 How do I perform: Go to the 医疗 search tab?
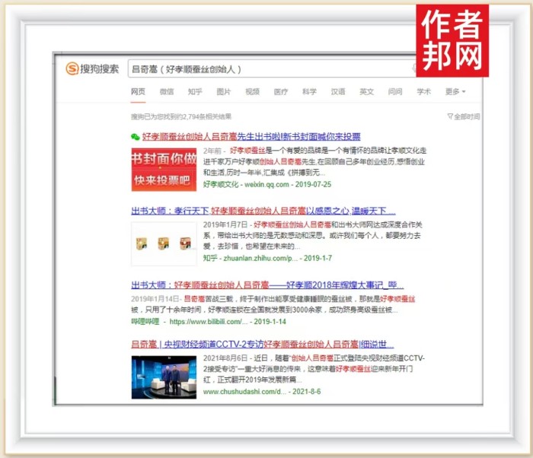pyautogui.click(x=281, y=92)
